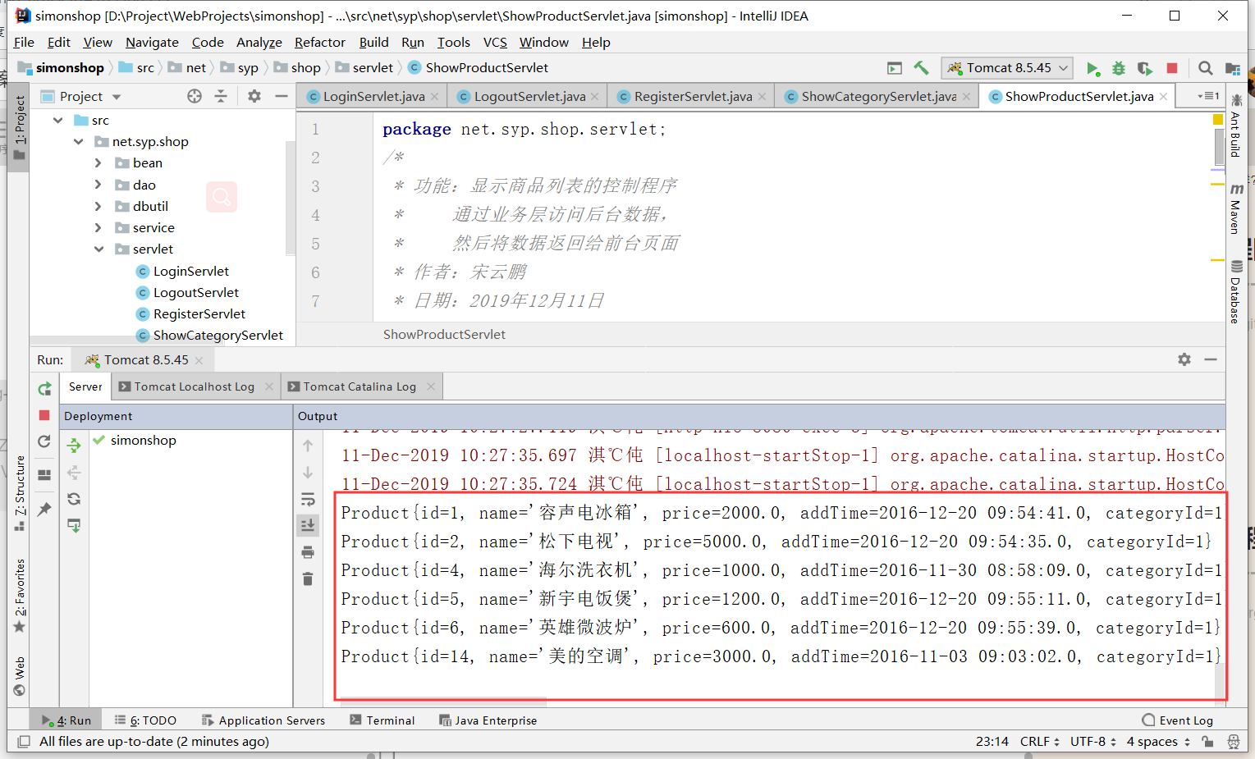Change CRLF line separator
The image size is (1255, 759).
tap(1039, 742)
